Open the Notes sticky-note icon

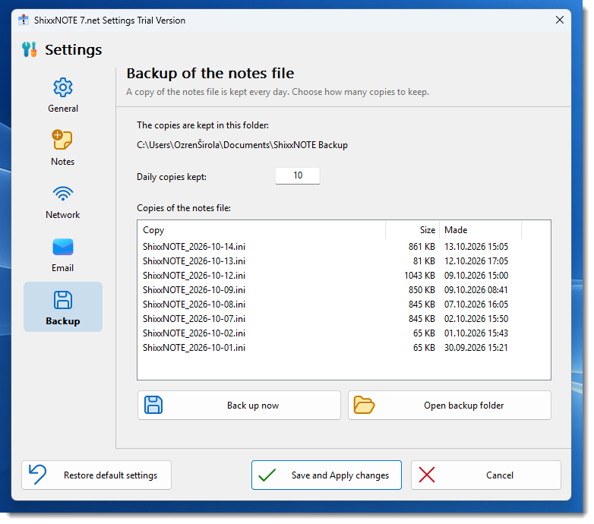click(62, 140)
